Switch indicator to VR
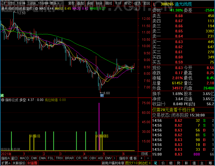 85,158
